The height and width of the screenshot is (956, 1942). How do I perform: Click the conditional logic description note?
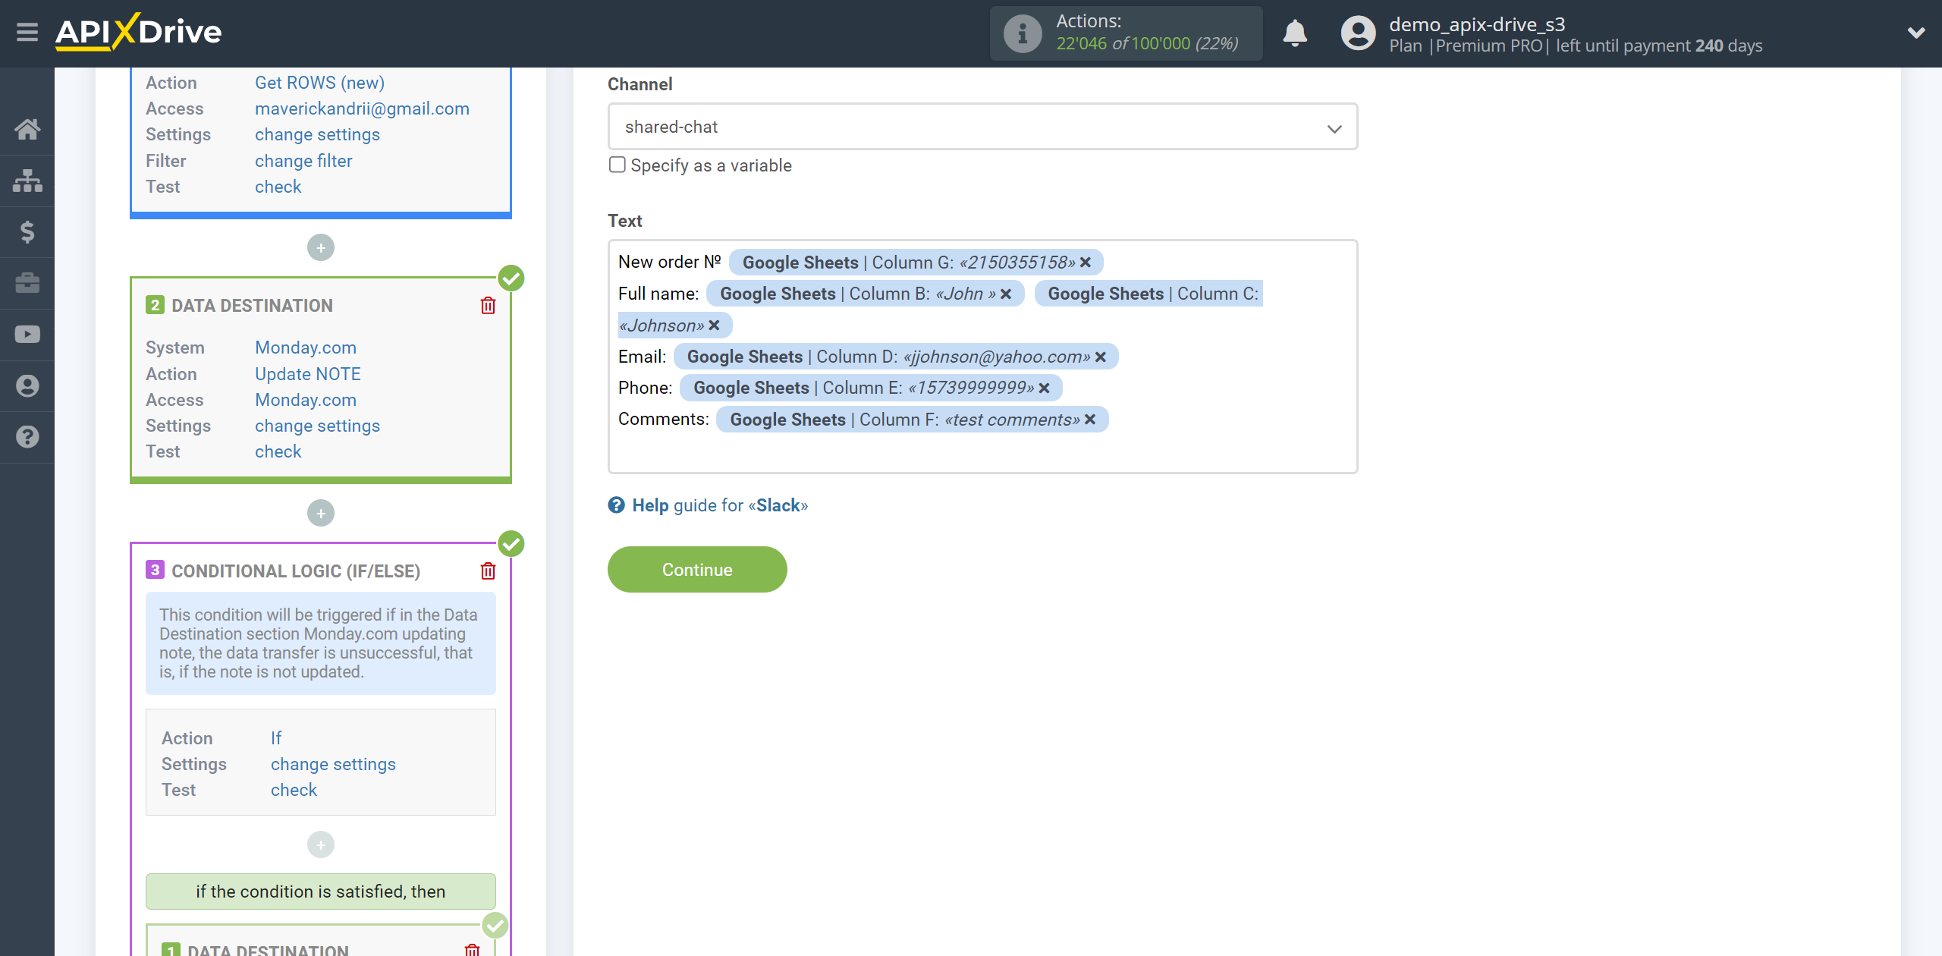coord(321,643)
